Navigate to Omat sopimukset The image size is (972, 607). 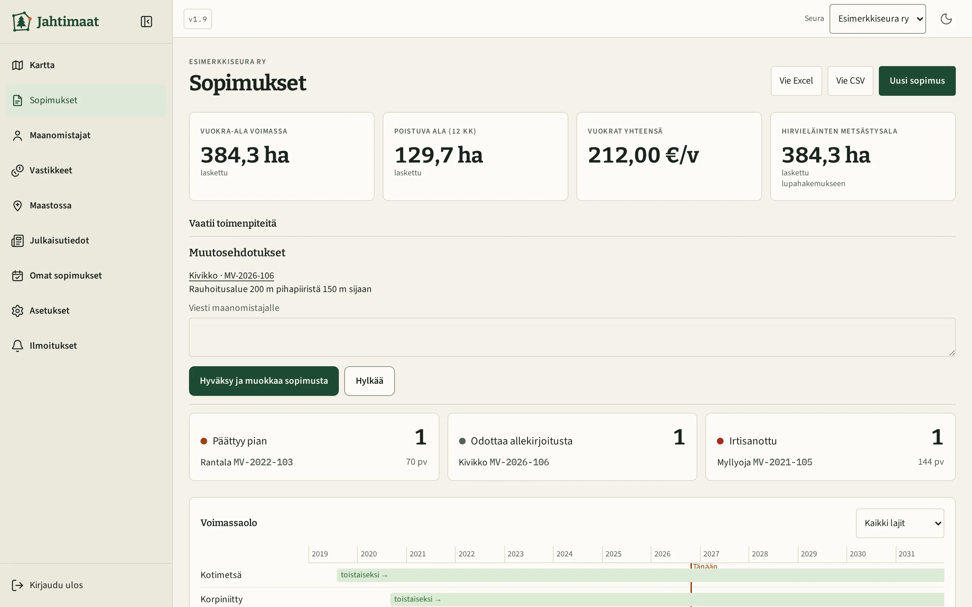pyautogui.click(x=86, y=276)
